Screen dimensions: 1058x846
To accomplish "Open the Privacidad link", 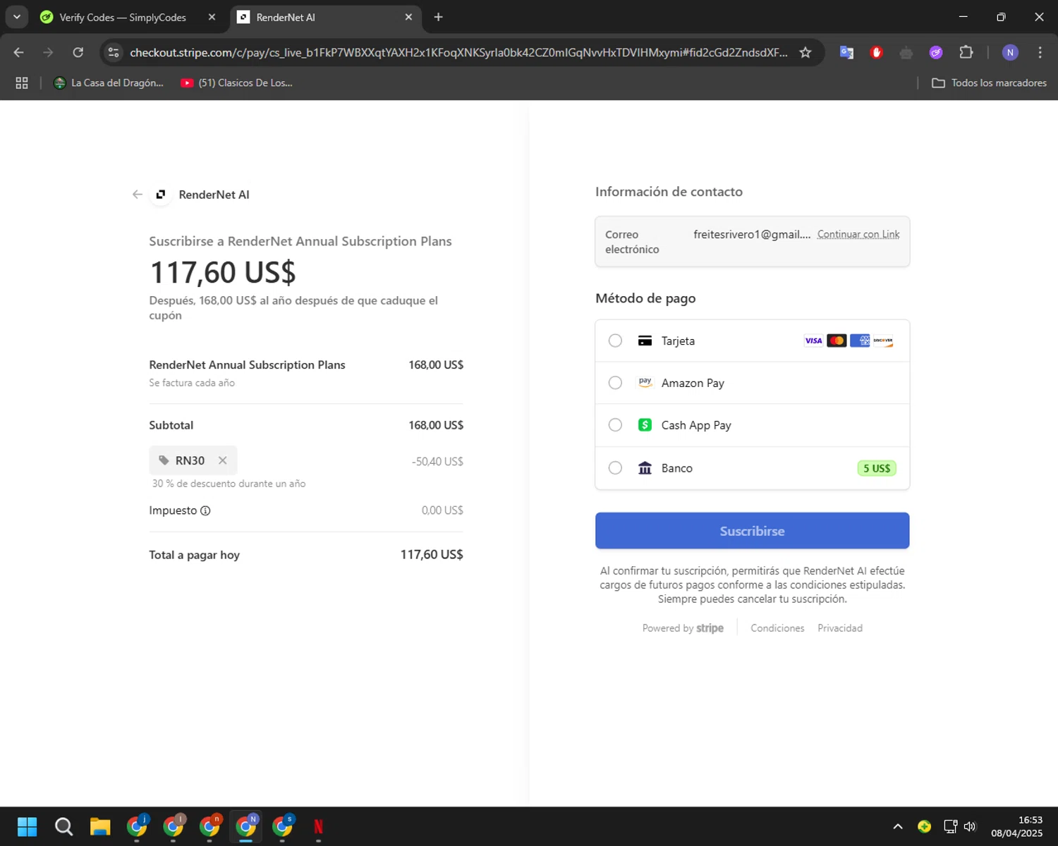I will click(840, 628).
